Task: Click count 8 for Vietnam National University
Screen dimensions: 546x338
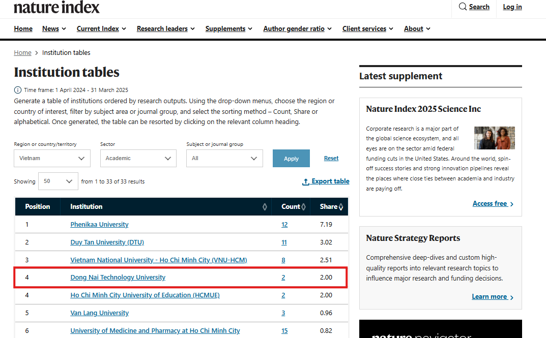Action: (x=283, y=260)
